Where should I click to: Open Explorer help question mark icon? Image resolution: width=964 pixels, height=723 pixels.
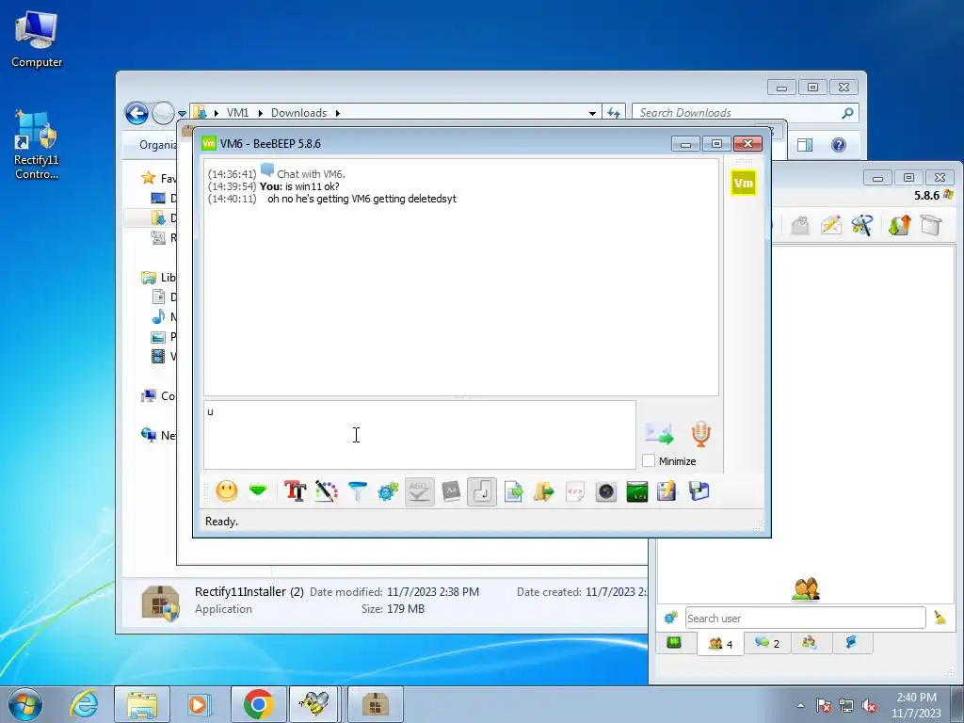839,144
